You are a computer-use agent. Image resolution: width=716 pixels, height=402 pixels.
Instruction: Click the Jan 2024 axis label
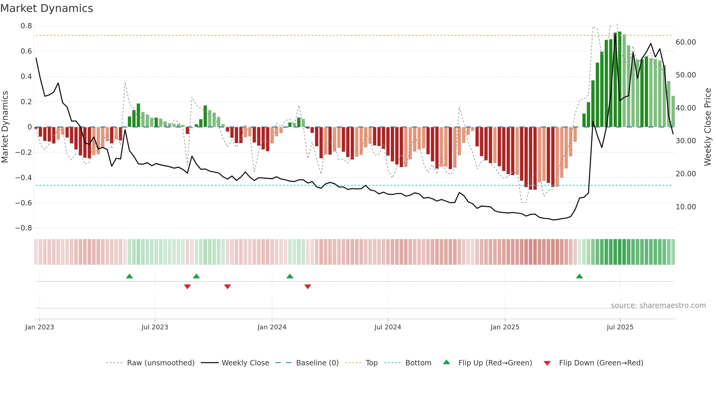pos(272,327)
